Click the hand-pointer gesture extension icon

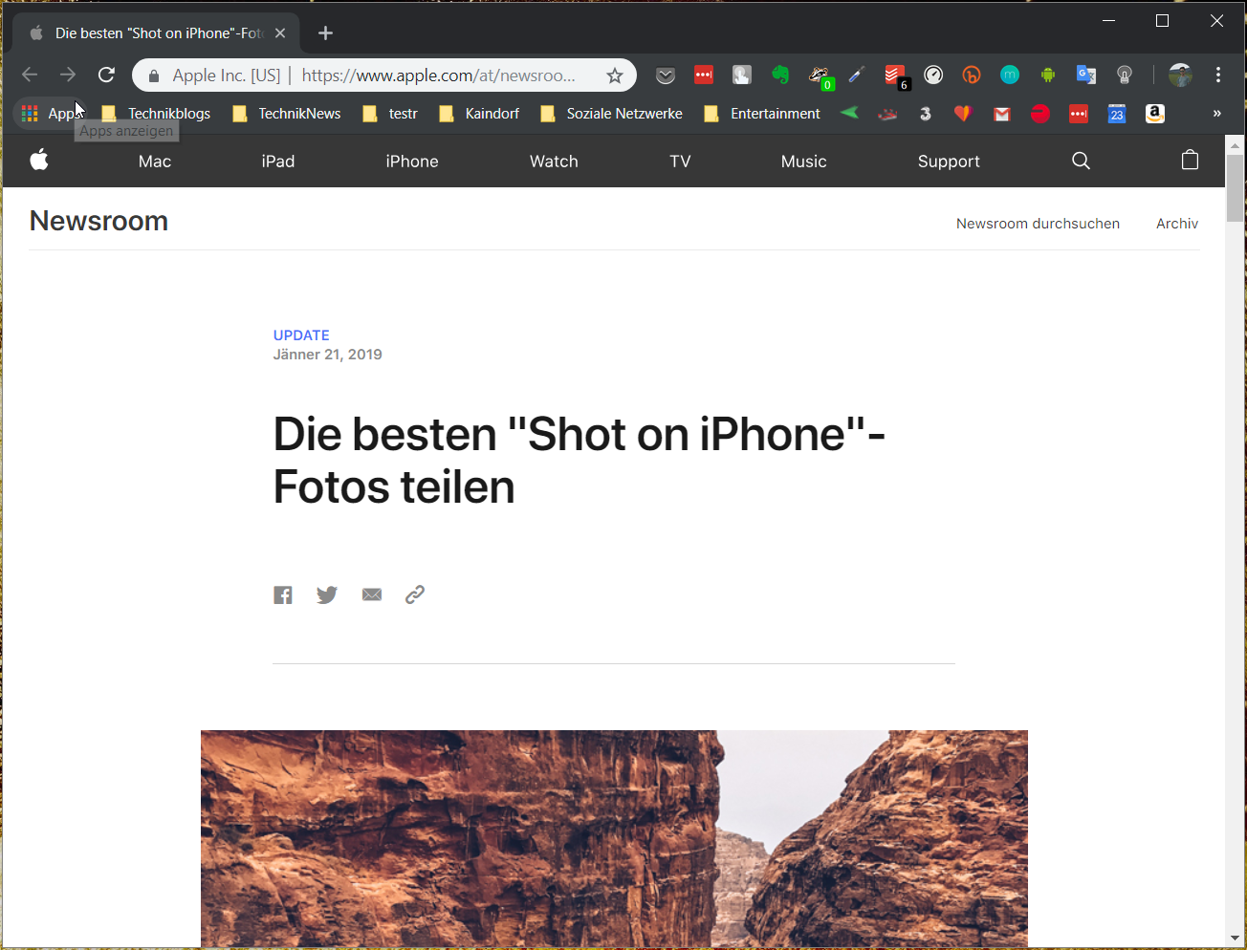tap(742, 76)
